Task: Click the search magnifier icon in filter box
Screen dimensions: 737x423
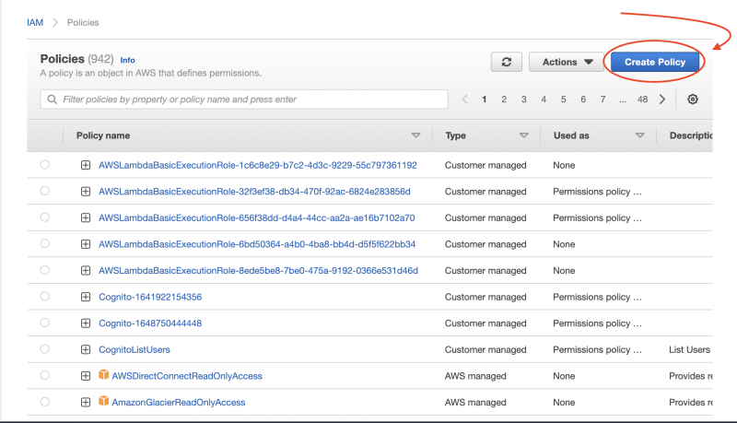Action: 53,100
